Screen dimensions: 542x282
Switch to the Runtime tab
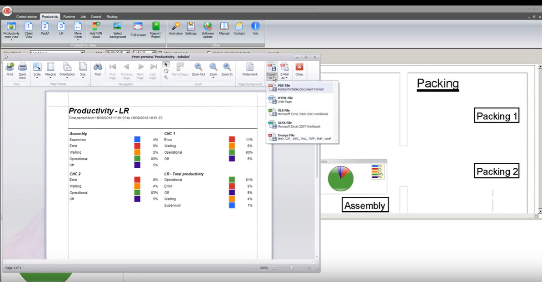click(69, 17)
